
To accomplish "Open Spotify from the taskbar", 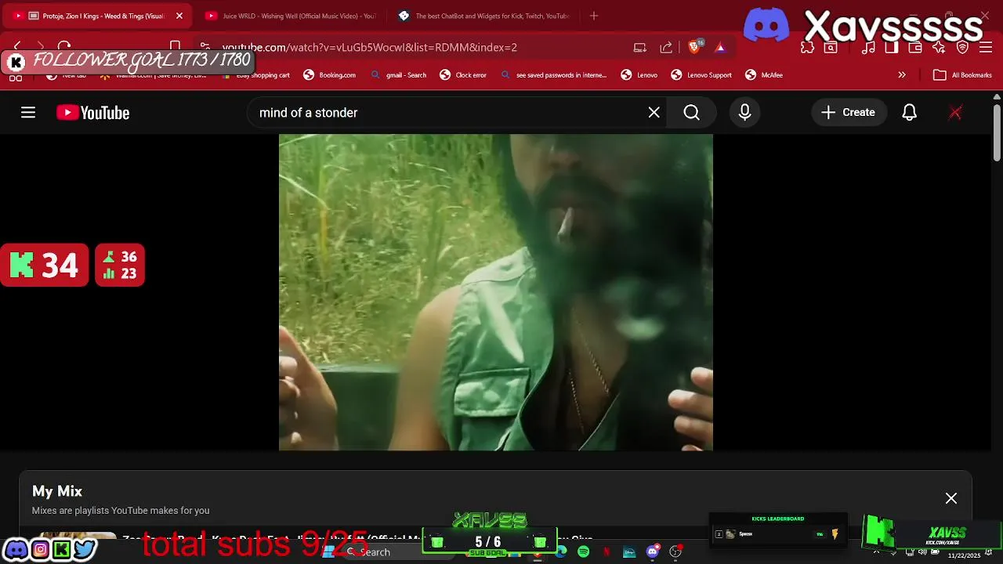I will (x=583, y=552).
